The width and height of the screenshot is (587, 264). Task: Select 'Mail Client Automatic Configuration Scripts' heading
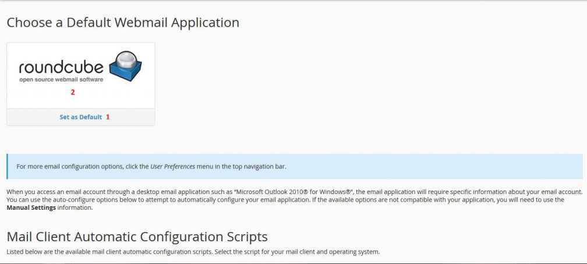137,237
